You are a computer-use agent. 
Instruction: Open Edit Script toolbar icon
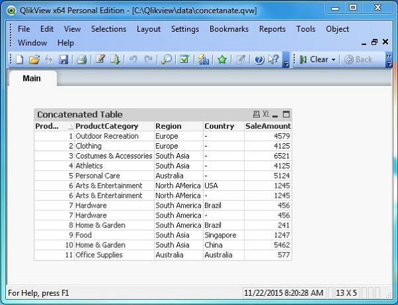(x=100, y=60)
